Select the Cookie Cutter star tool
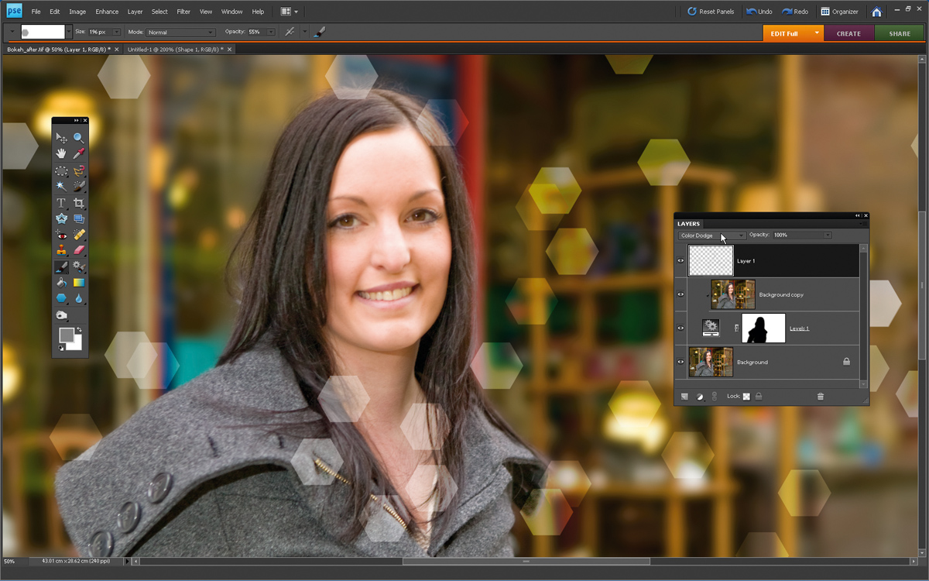This screenshot has height=581, width=929. tap(61, 218)
